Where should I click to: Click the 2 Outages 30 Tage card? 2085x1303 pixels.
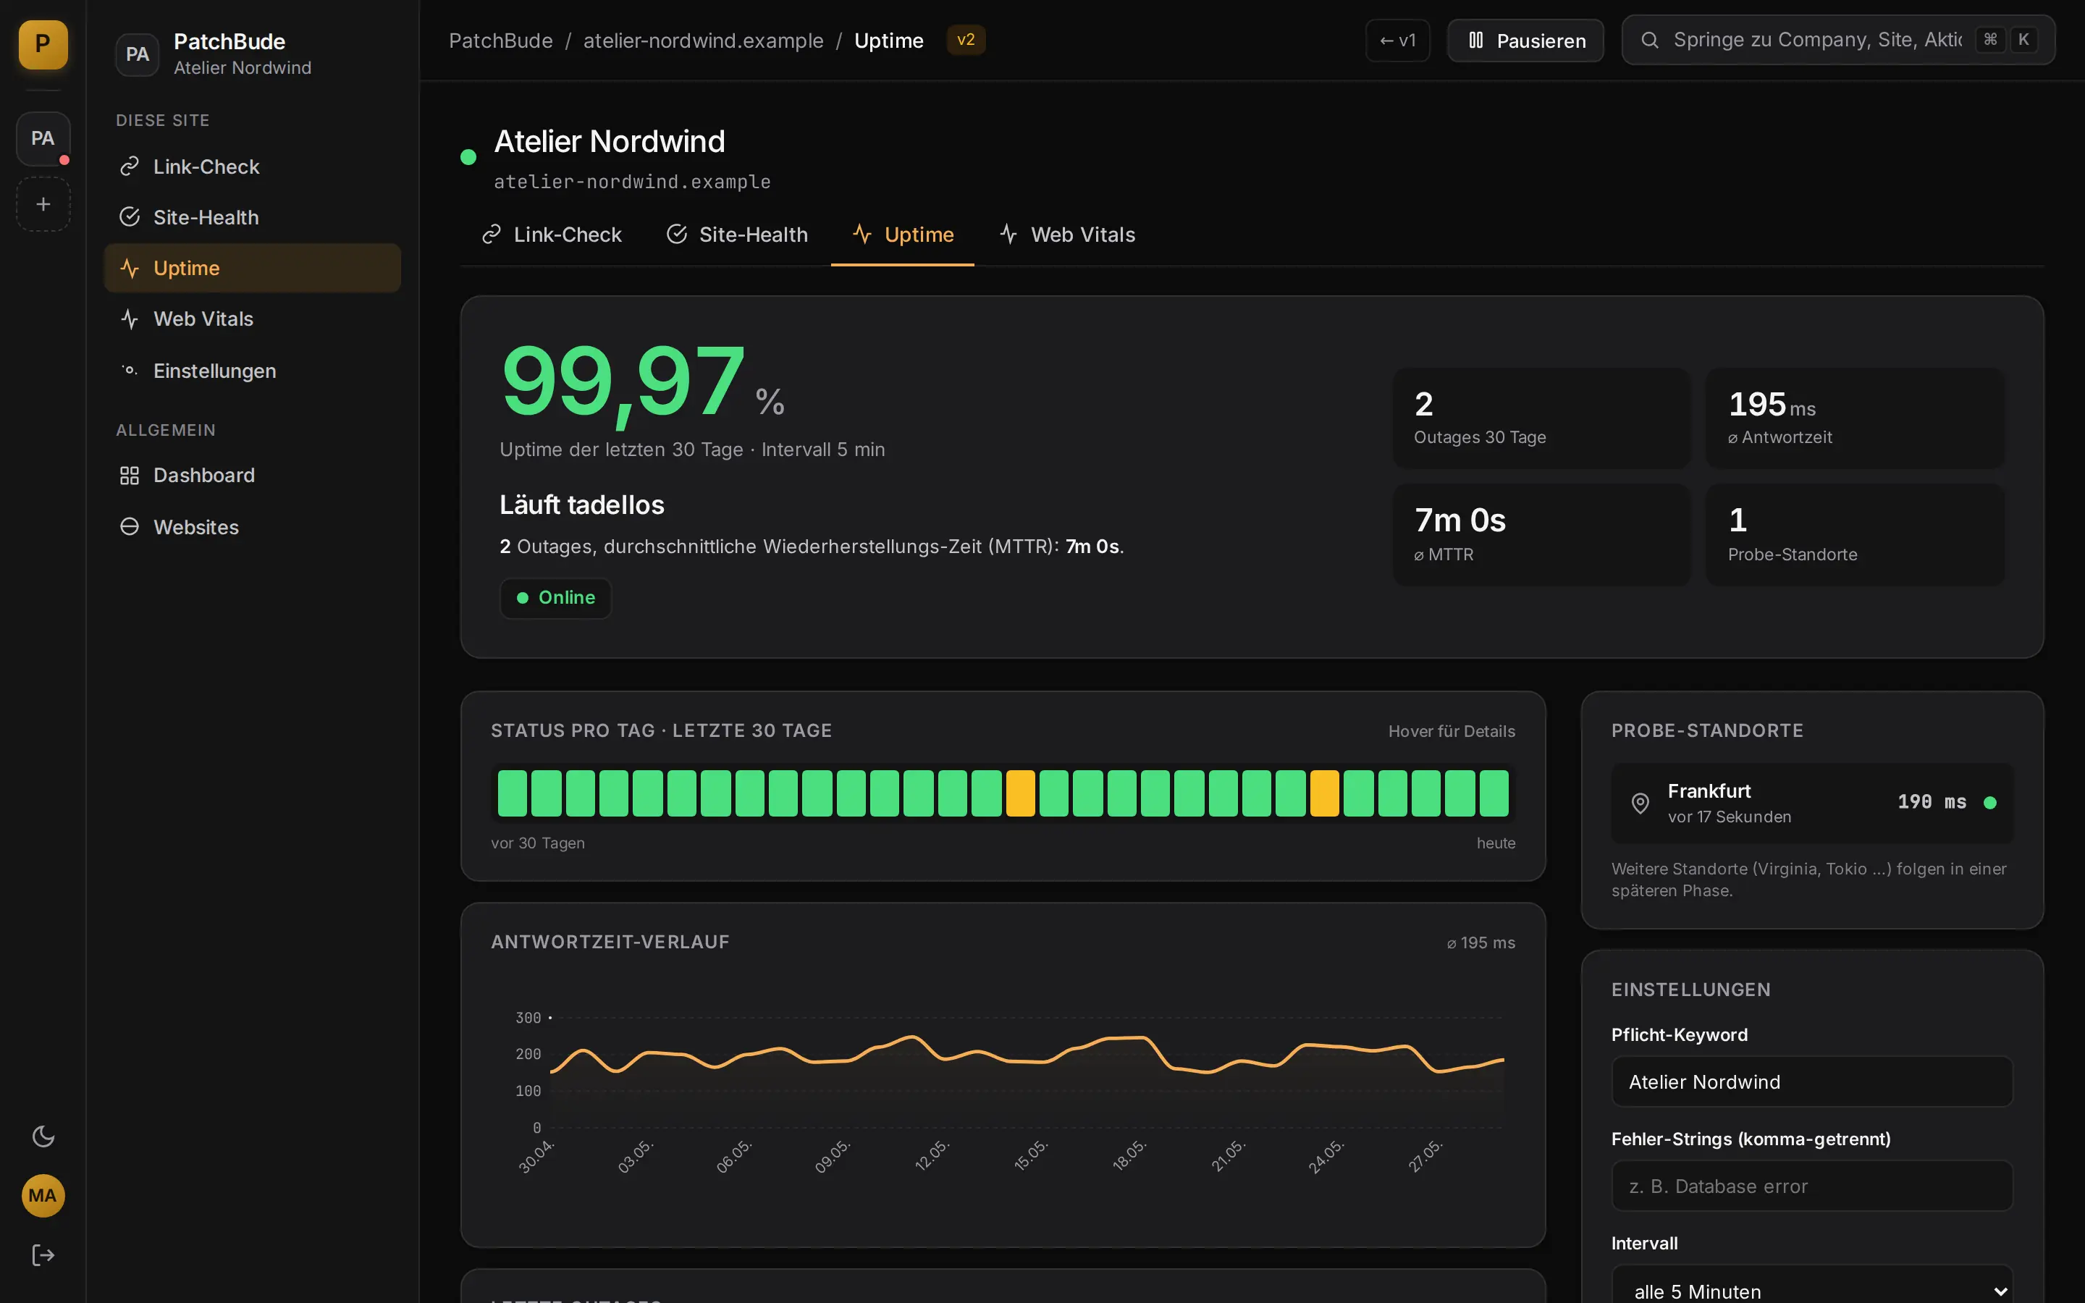pos(1541,418)
